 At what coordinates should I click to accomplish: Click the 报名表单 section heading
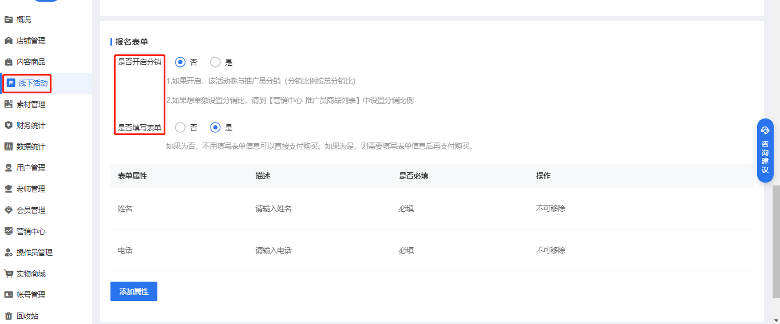click(132, 42)
